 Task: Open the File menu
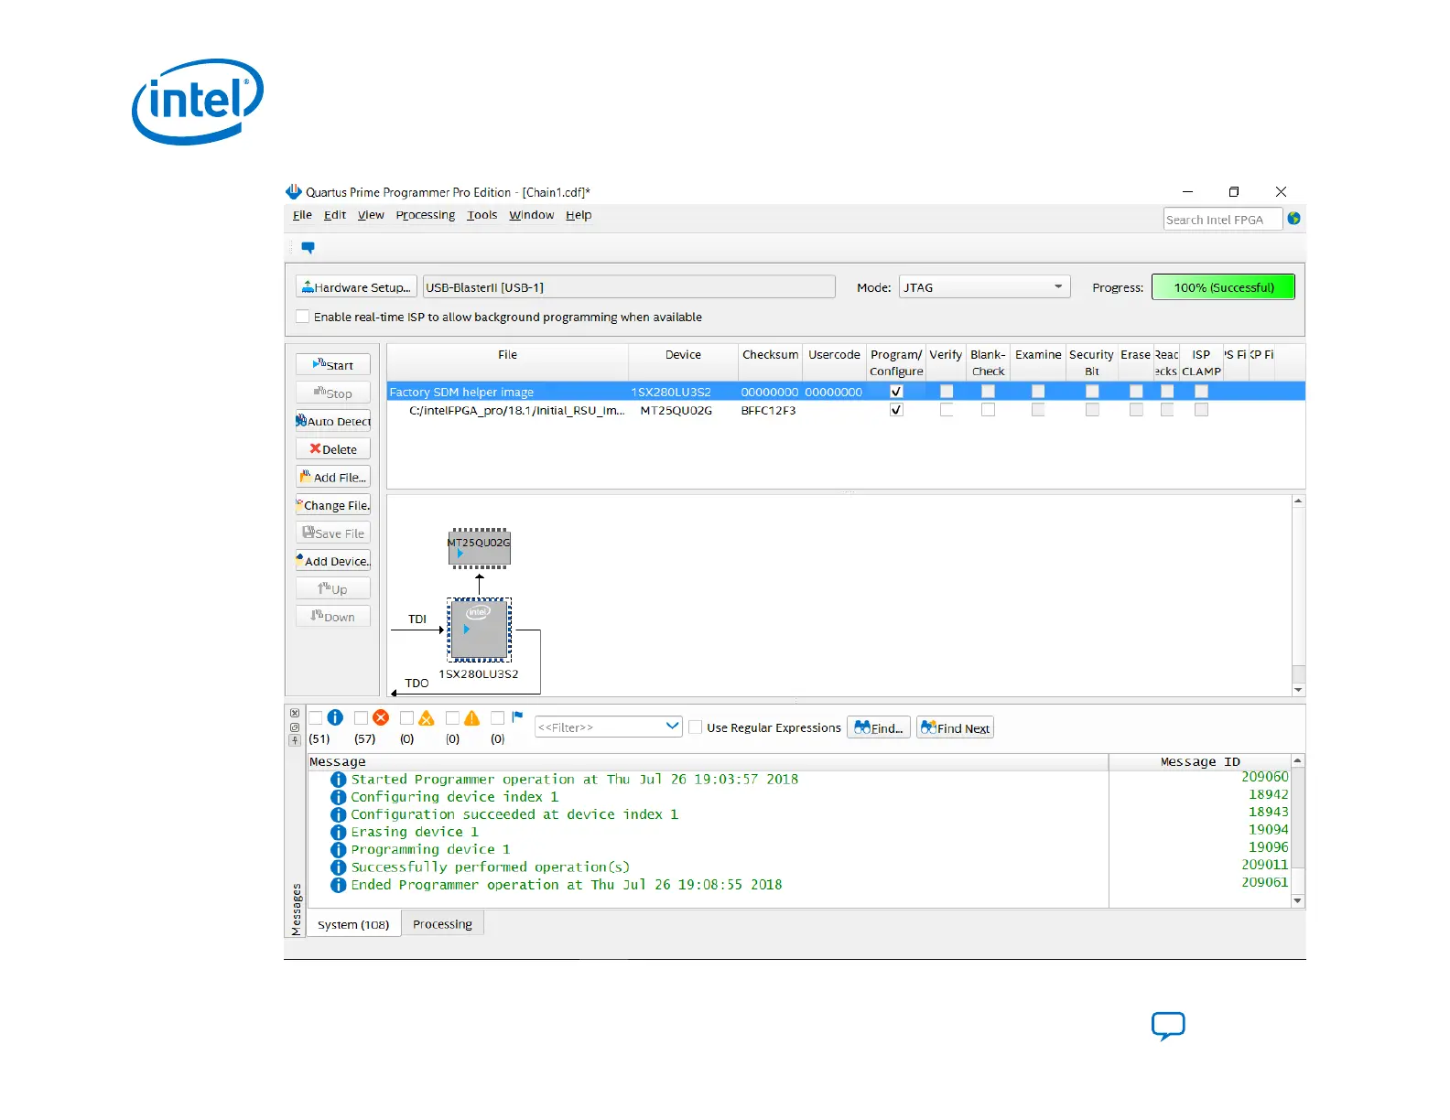click(x=302, y=215)
